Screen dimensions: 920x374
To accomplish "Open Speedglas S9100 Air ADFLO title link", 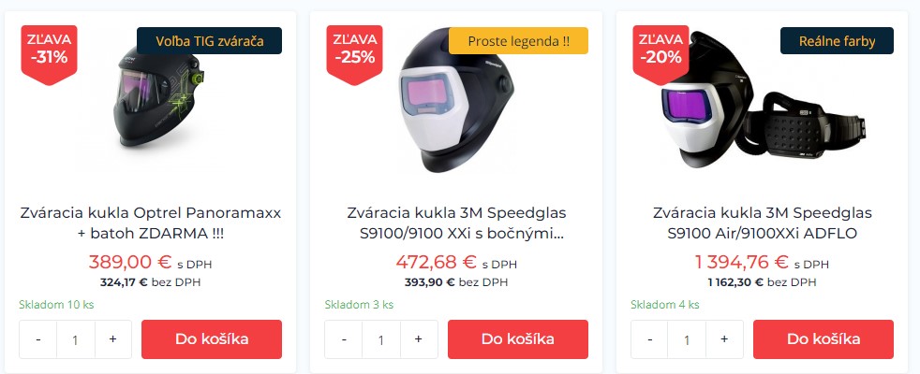I will [x=763, y=223].
